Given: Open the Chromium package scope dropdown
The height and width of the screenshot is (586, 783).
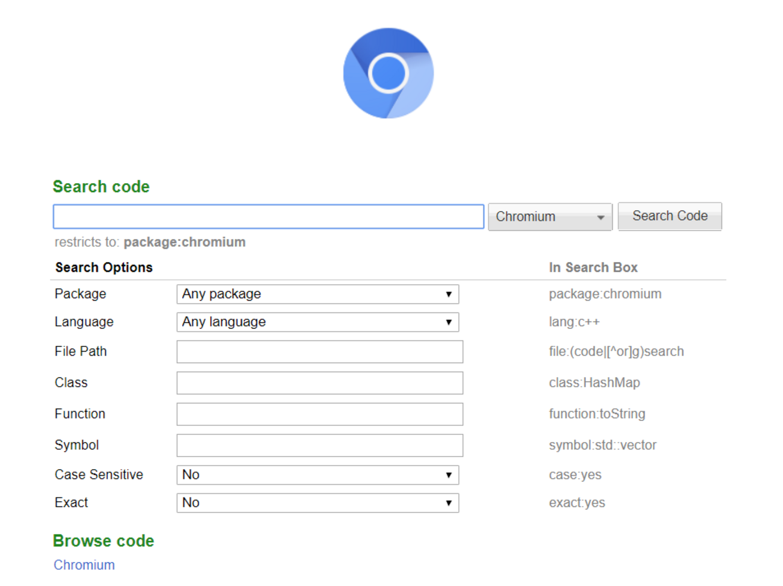Looking at the screenshot, I should coord(550,217).
